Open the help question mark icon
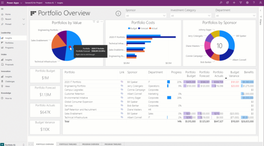The width and height of the screenshot is (264, 146). point(254,3)
